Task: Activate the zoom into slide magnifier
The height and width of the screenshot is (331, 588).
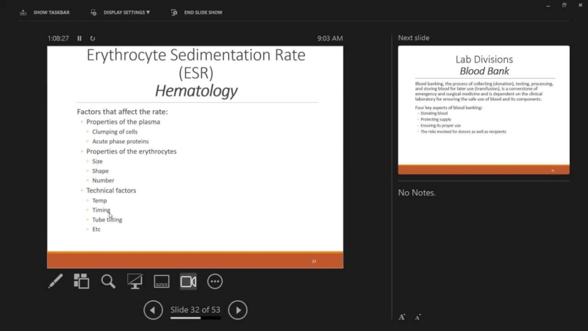Action: click(108, 281)
